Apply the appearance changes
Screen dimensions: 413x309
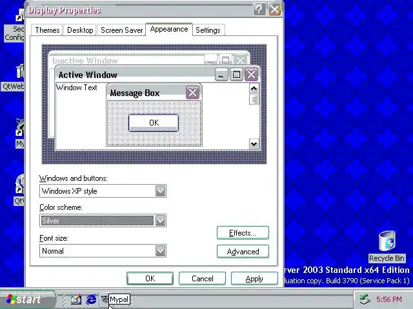254,278
